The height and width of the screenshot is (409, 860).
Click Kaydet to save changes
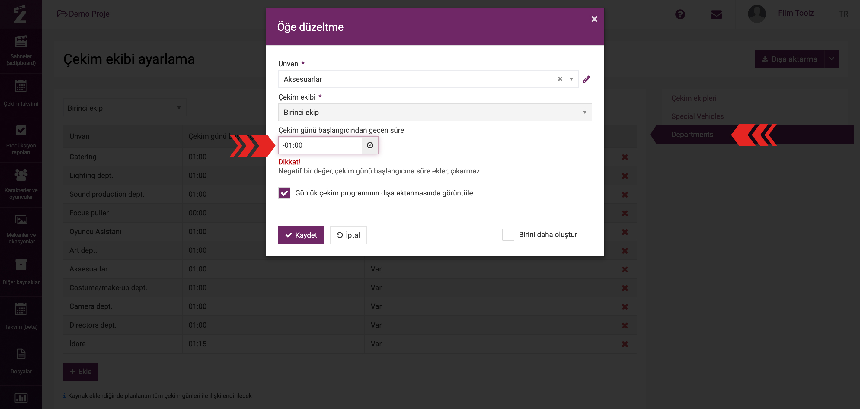pyautogui.click(x=301, y=235)
